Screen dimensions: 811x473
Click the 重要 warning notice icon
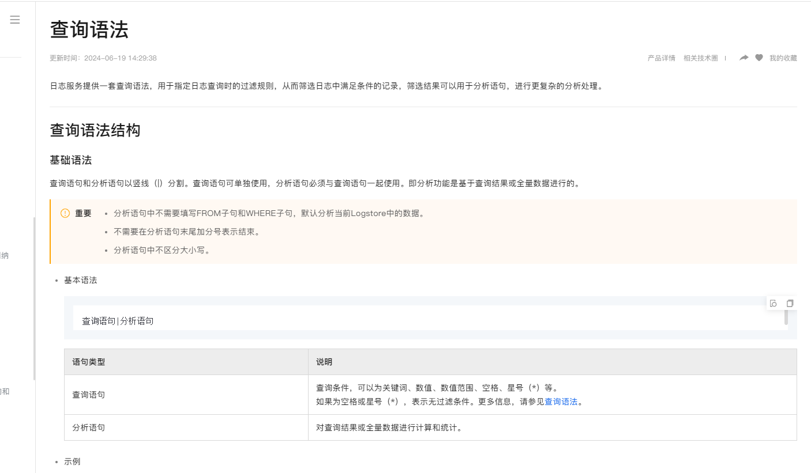[x=65, y=213]
